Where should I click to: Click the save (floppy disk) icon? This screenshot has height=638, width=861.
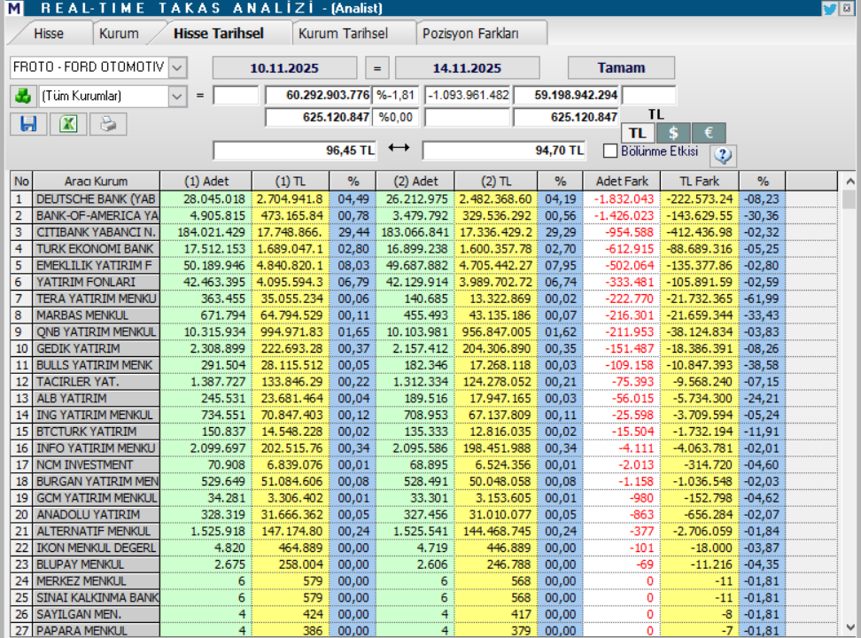point(28,124)
